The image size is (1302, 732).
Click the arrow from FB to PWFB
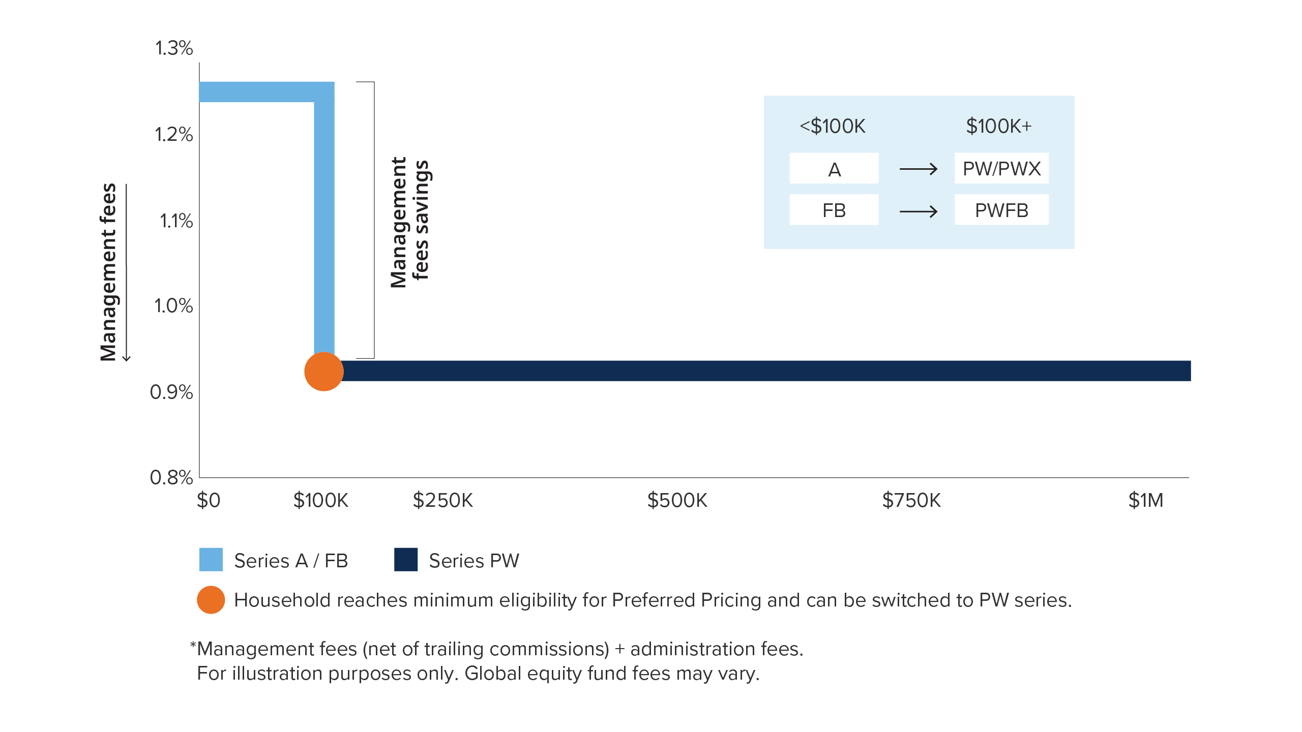tap(918, 211)
